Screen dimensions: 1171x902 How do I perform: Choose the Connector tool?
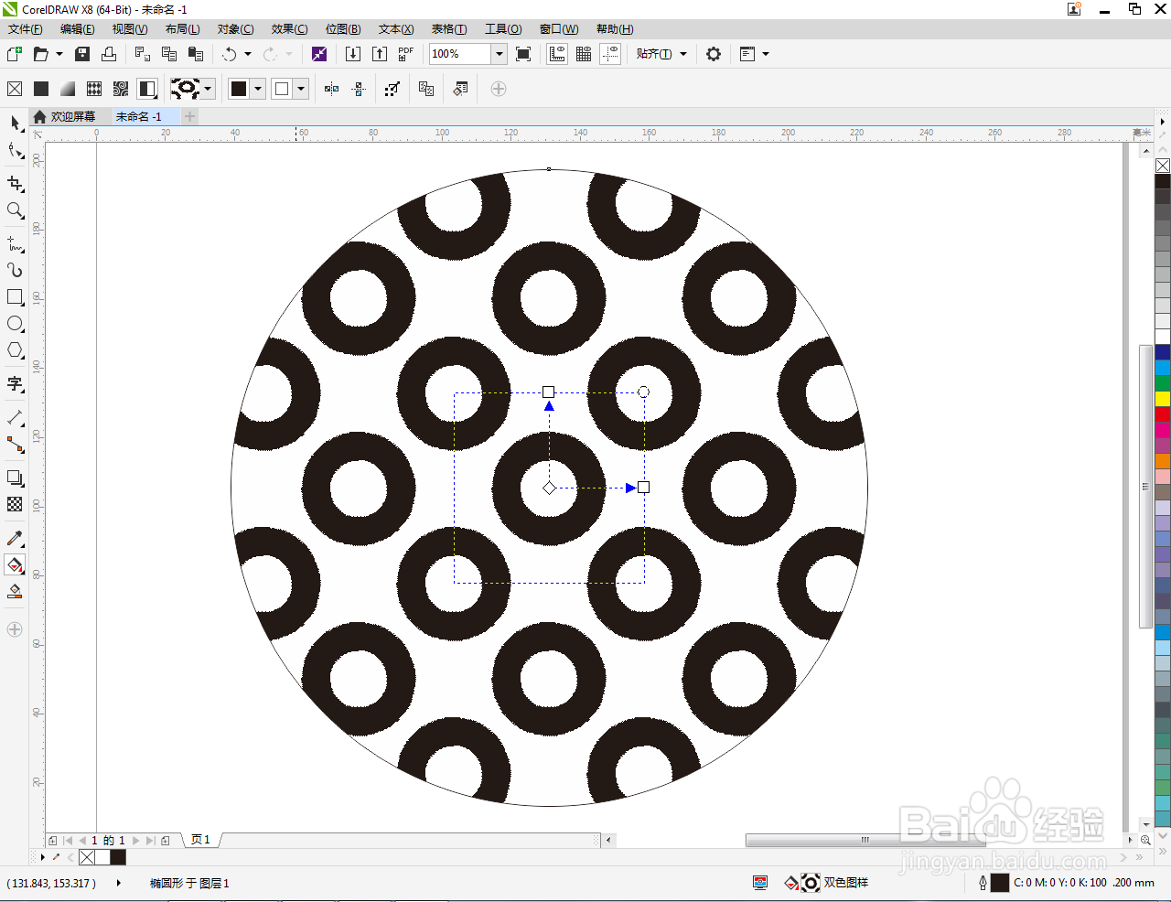(x=15, y=445)
